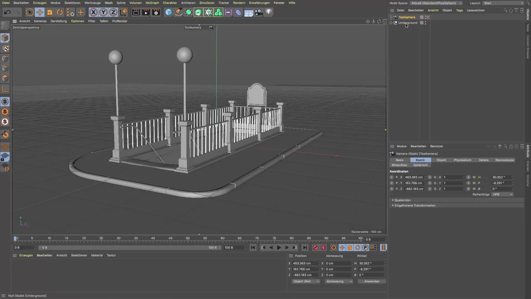
Task: Click the coordinate system icon
Action: [124, 12]
